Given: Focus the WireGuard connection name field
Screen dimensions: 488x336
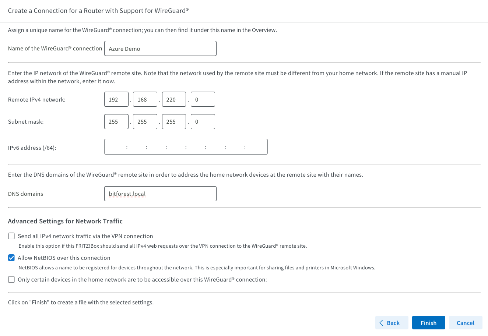Looking at the screenshot, I should point(160,49).
